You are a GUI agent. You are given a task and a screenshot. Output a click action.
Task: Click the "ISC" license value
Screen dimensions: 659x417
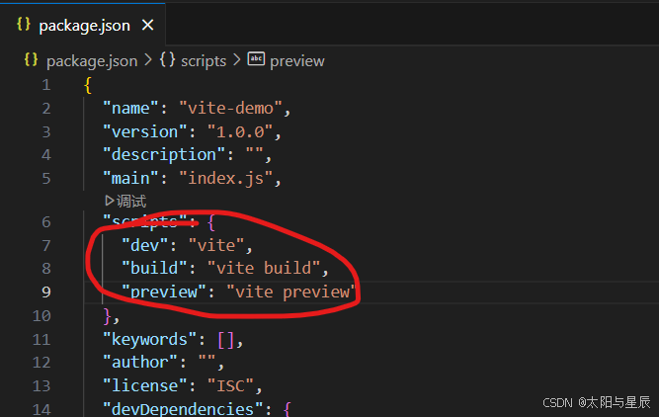(x=230, y=386)
